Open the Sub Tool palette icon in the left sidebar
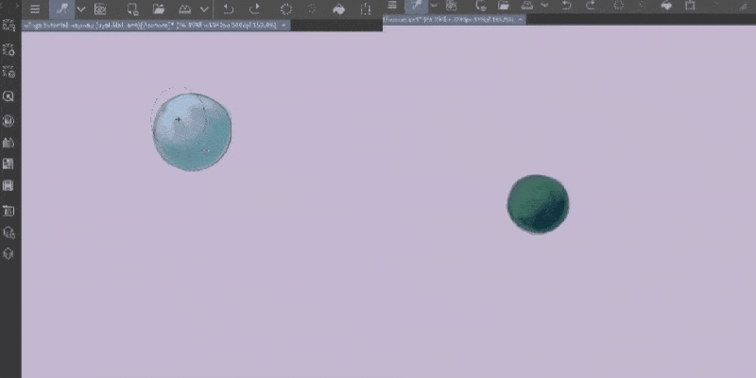The image size is (756, 378). [9, 26]
